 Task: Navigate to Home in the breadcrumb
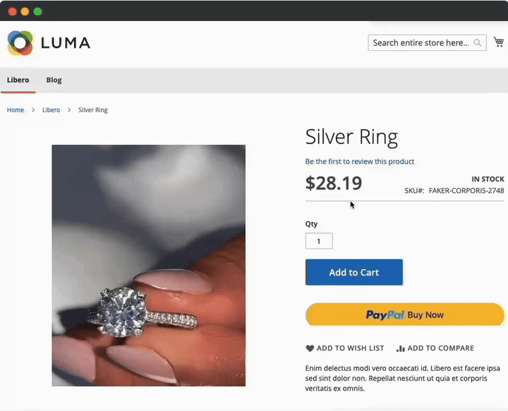click(15, 110)
